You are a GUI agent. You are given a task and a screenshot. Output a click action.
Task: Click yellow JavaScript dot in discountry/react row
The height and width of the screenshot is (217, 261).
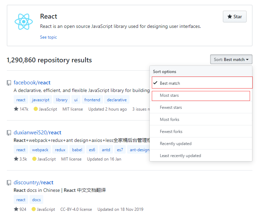33,209
